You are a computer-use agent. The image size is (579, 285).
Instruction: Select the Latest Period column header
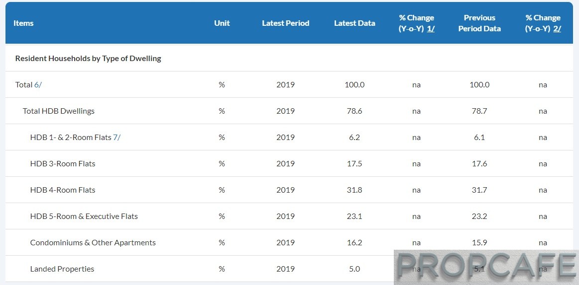(x=285, y=23)
